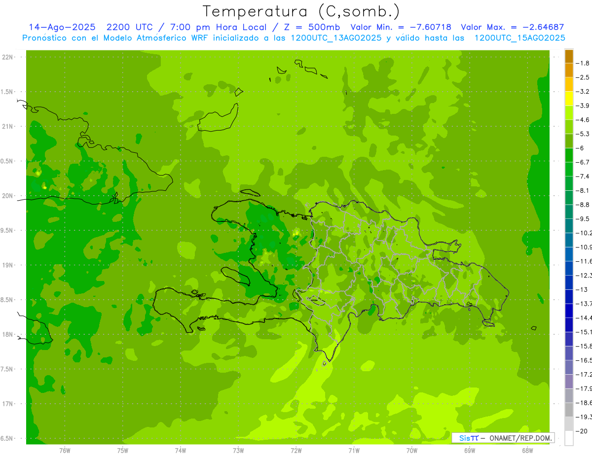
Task: Click the 69W longitude label
Action: click(470, 451)
